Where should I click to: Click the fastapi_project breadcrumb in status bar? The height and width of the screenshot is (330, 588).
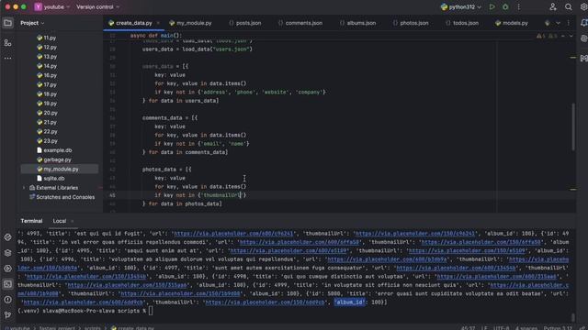58,328
